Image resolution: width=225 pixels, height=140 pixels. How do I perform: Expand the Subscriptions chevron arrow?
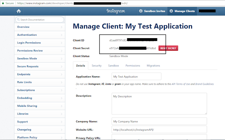tap(62, 90)
